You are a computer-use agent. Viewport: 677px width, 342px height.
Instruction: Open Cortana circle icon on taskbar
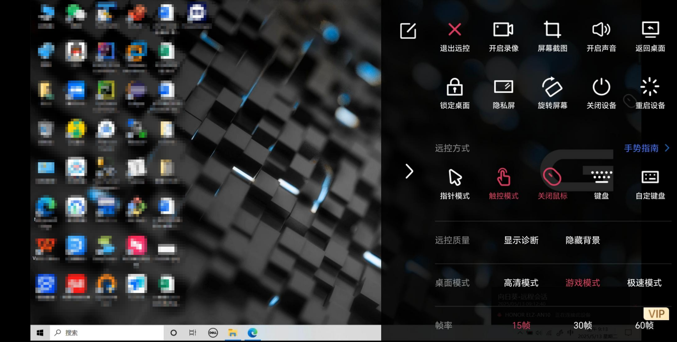pos(173,333)
